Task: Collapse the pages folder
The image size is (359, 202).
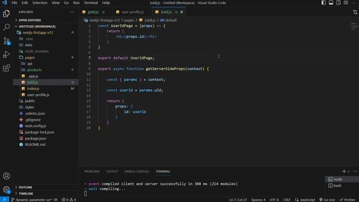Action: tap(46, 57)
